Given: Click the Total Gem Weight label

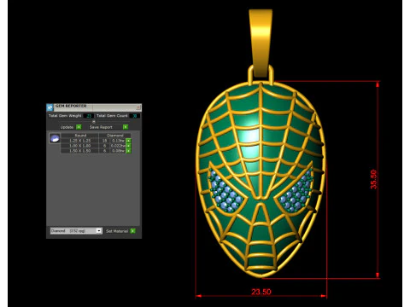Looking at the screenshot, I should (x=65, y=116).
